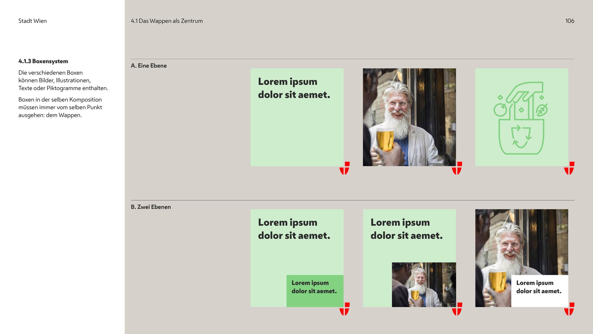Click the green recycling bag pictogram
The image size is (593, 334).
click(521, 118)
